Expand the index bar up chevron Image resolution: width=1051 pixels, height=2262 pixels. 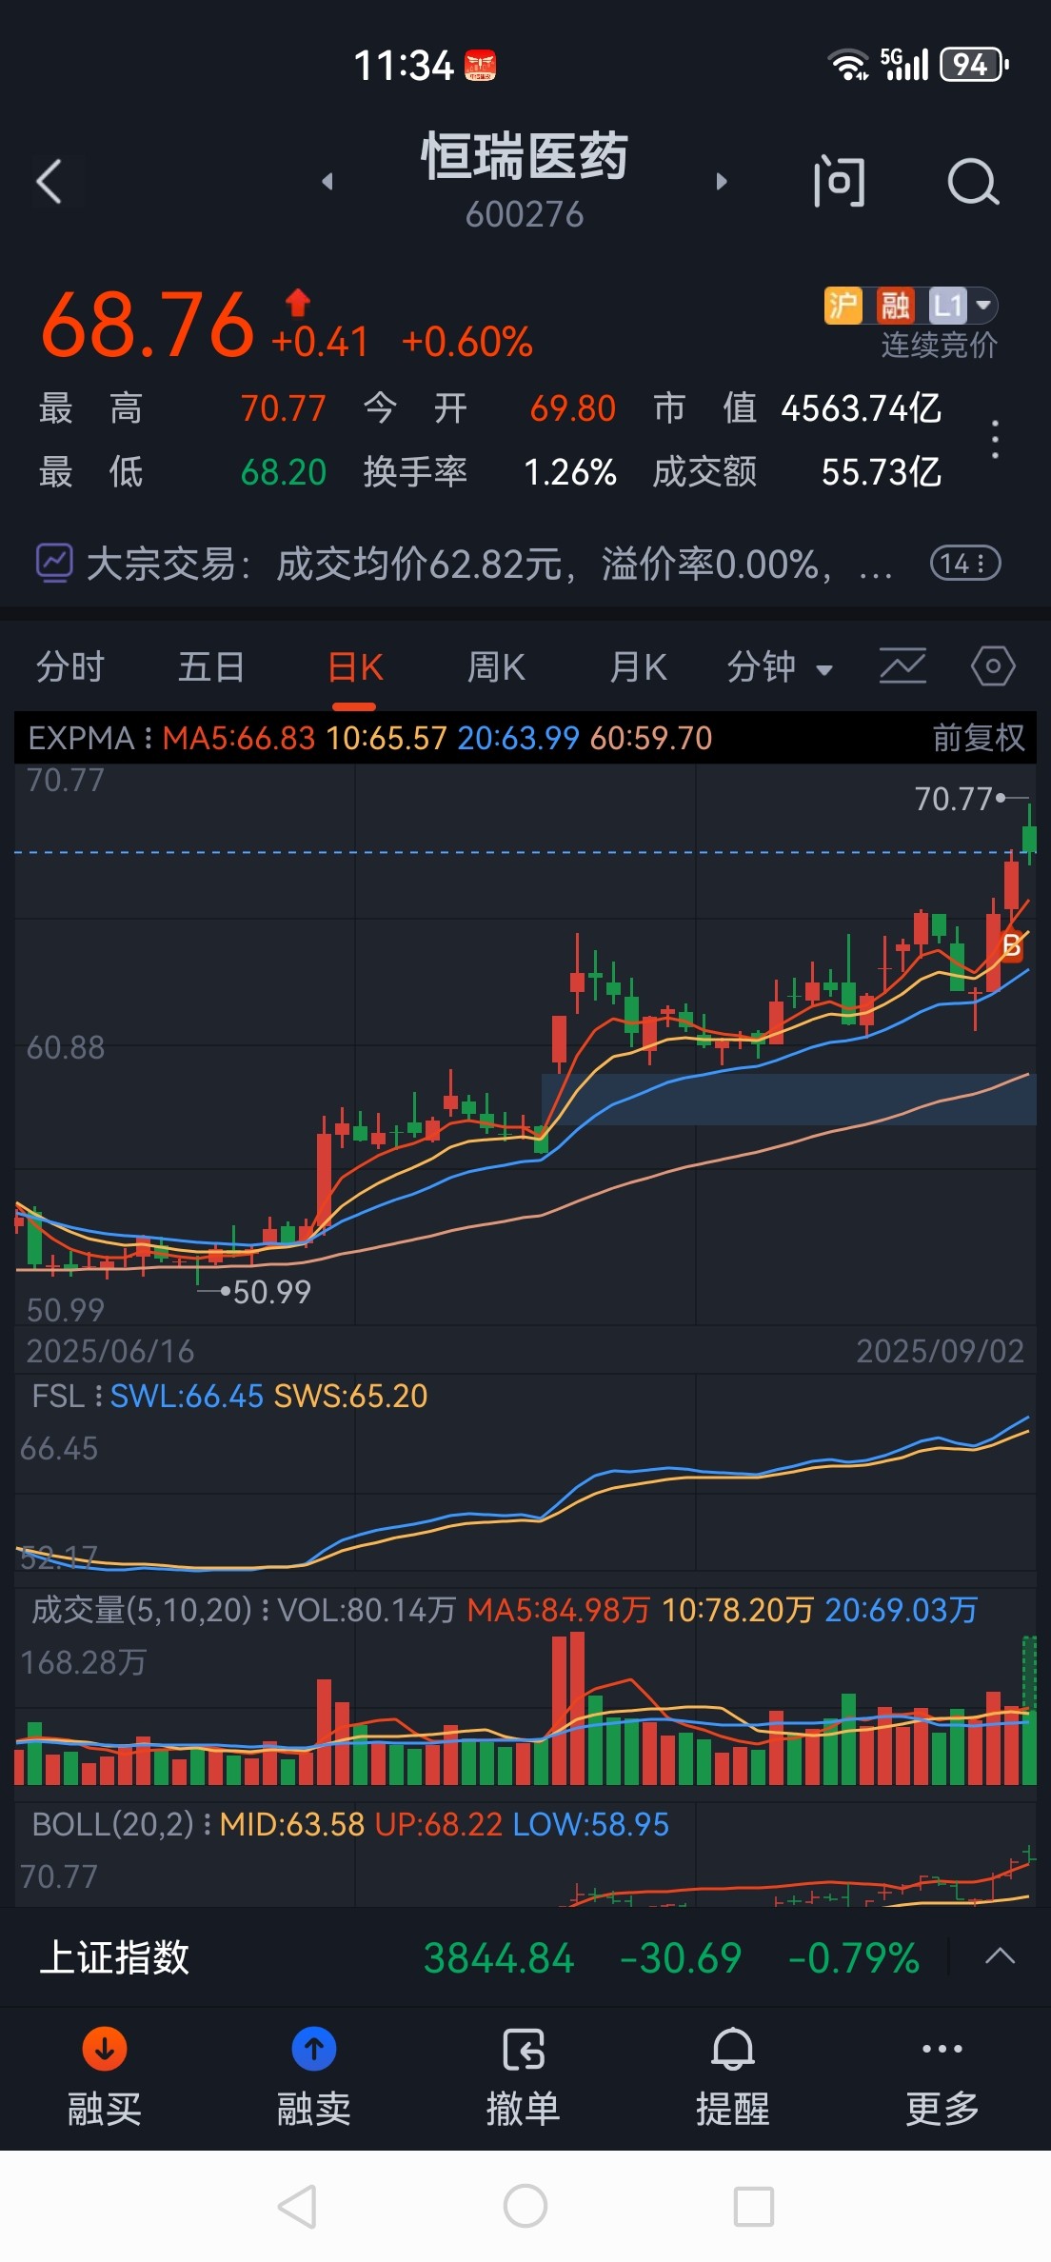[1000, 1956]
